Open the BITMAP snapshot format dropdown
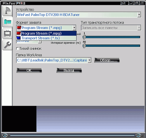Viewport: 146px width, 138px height. (40, 42)
